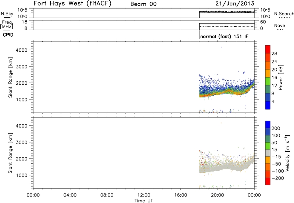The height and width of the screenshot is (203, 294).
Task: Pick the 50–100 teal Velocity colorbar segment
Action: (268, 139)
